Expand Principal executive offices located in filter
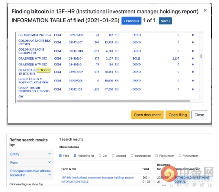This screenshot has height=192, width=219. pos(31,173)
